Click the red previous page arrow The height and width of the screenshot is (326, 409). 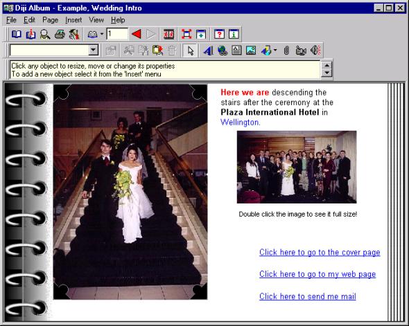pyautogui.click(x=137, y=34)
